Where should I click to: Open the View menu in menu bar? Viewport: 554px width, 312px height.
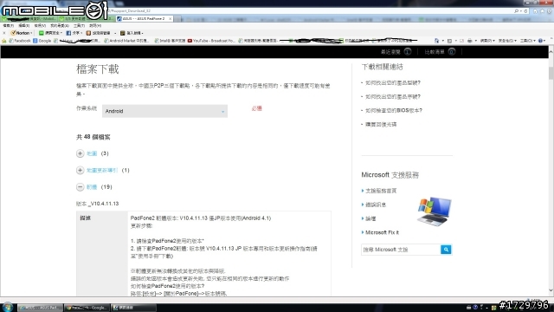(40, 25)
